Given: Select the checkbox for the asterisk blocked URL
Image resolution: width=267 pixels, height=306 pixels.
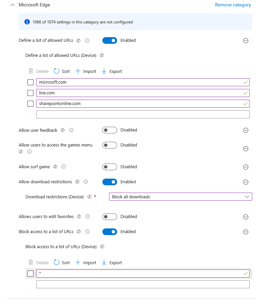Looking at the screenshot, I should 30,274.
